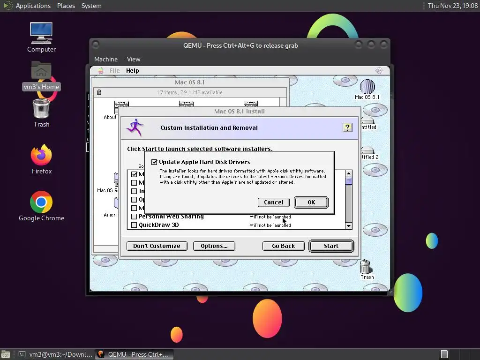Click the Linux desktop Trash icon

pyautogui.click(x=41, y=109)
